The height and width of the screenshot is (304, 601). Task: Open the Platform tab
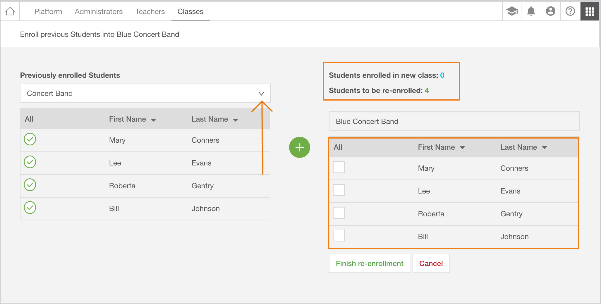[x=48, y=11]
